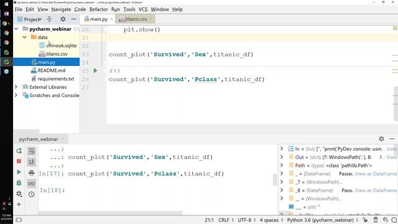The image size is (398, 224).
Task: Expand the Path variable
Action: pos(282,166)
